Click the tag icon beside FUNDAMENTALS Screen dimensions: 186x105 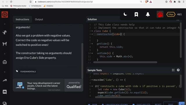tap(17, 71)
